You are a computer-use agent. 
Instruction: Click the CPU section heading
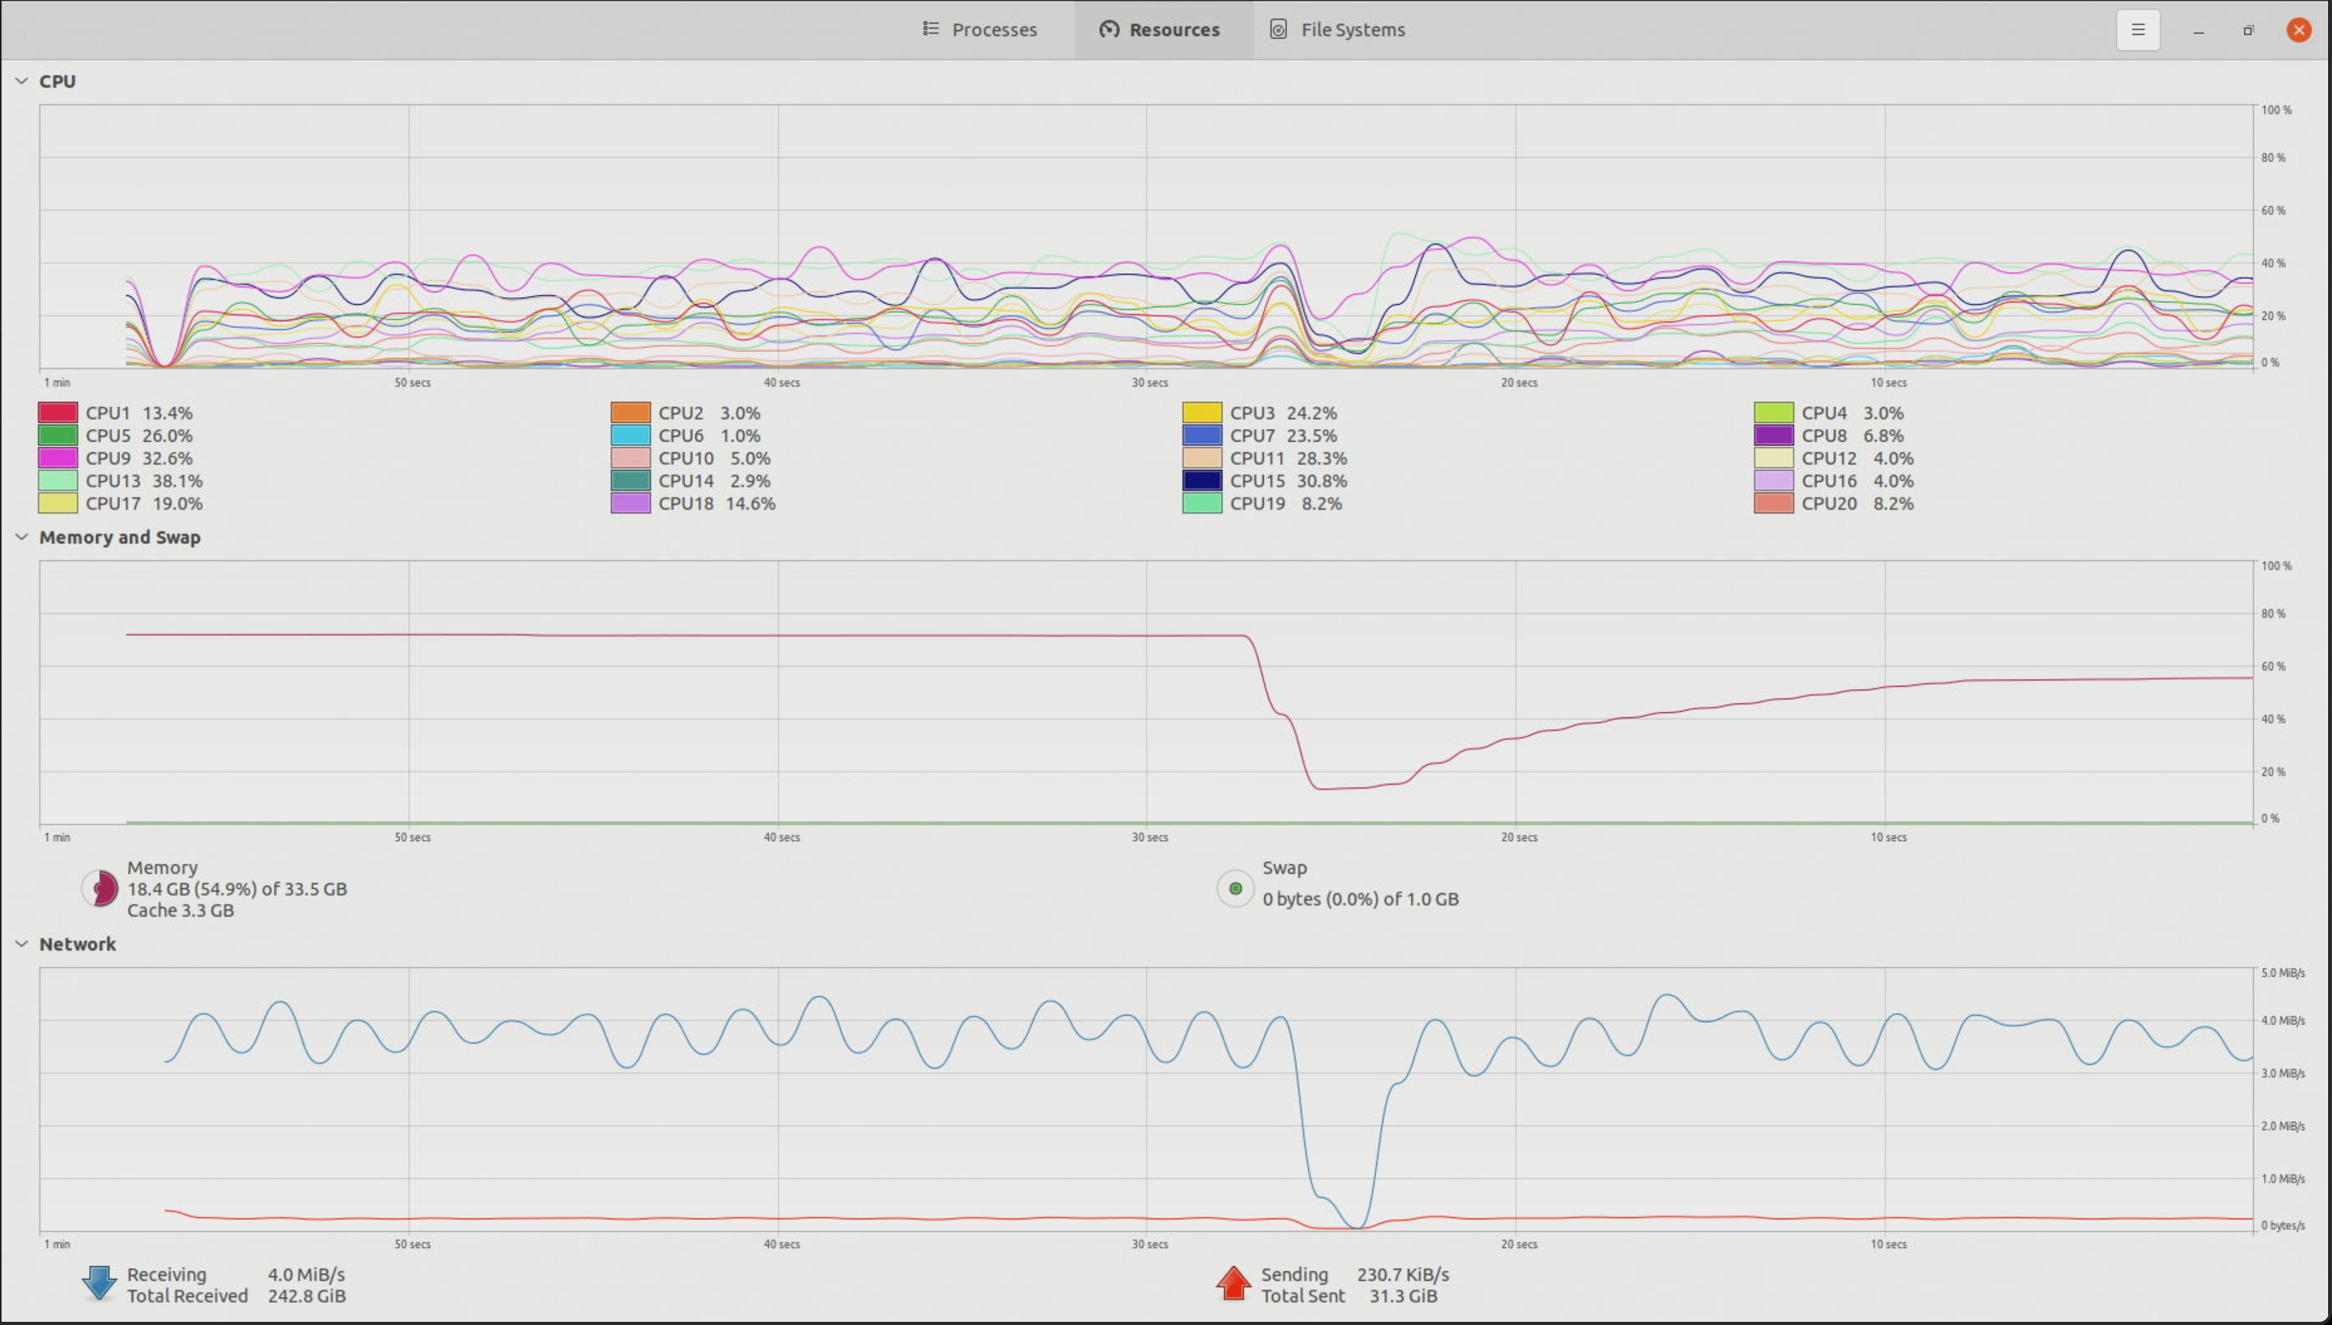coord(57,81)
